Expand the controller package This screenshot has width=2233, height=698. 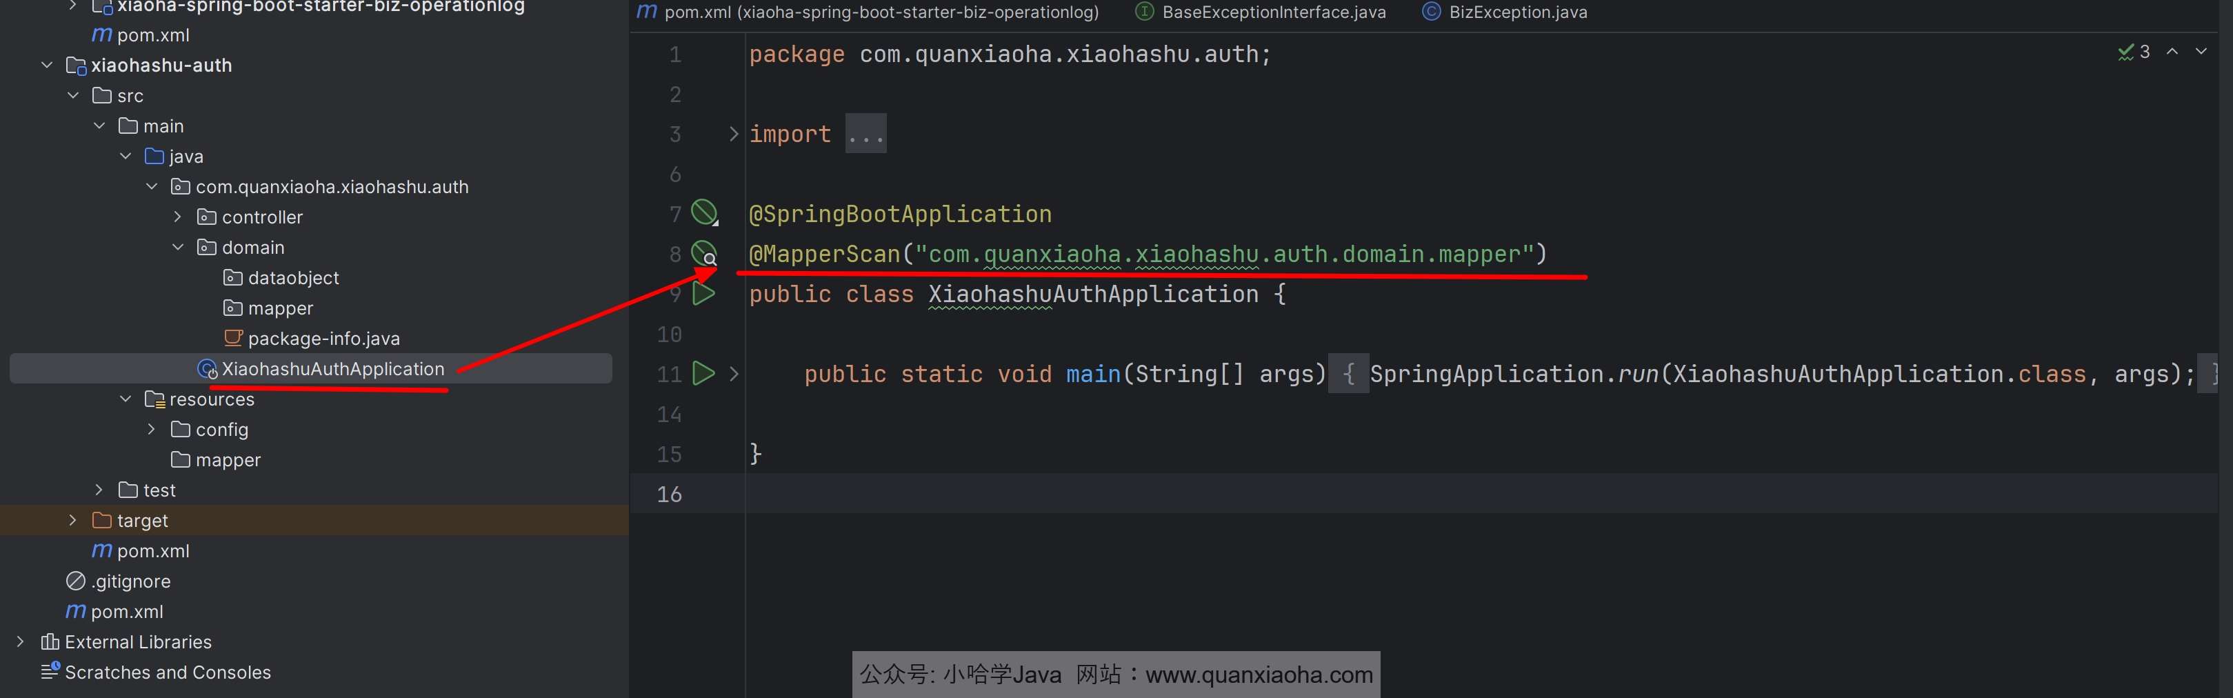tap(178, 217)
